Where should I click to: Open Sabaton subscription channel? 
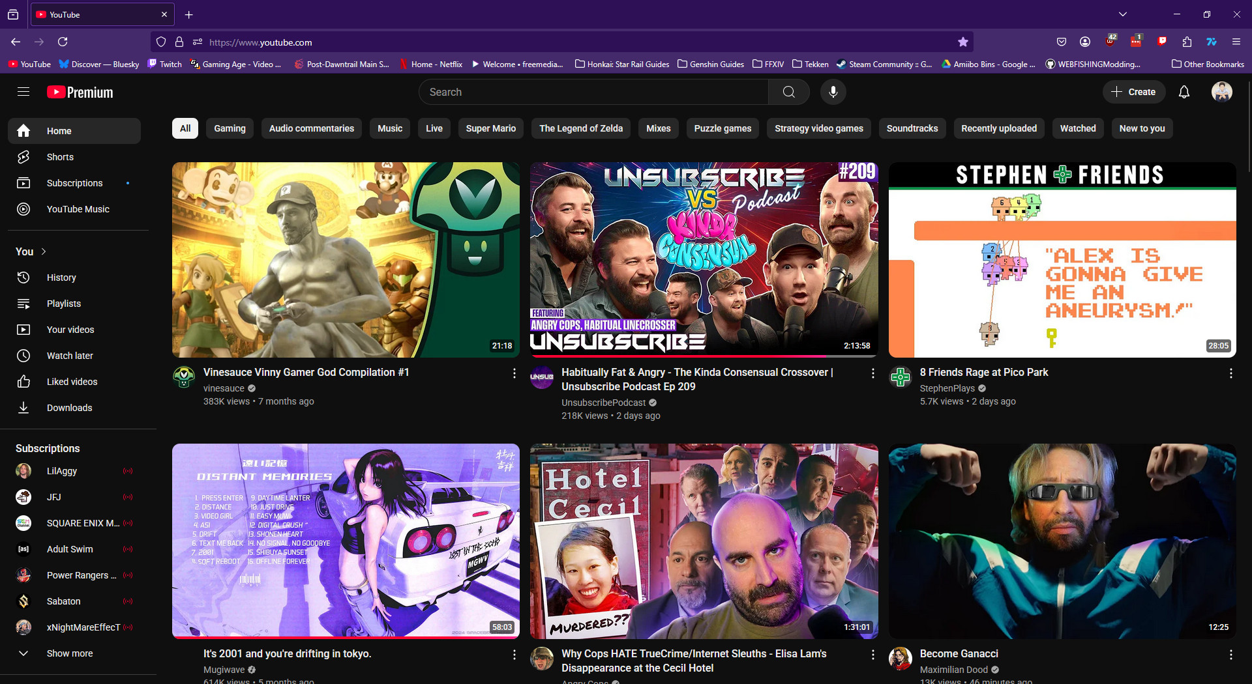click(74, 601)
